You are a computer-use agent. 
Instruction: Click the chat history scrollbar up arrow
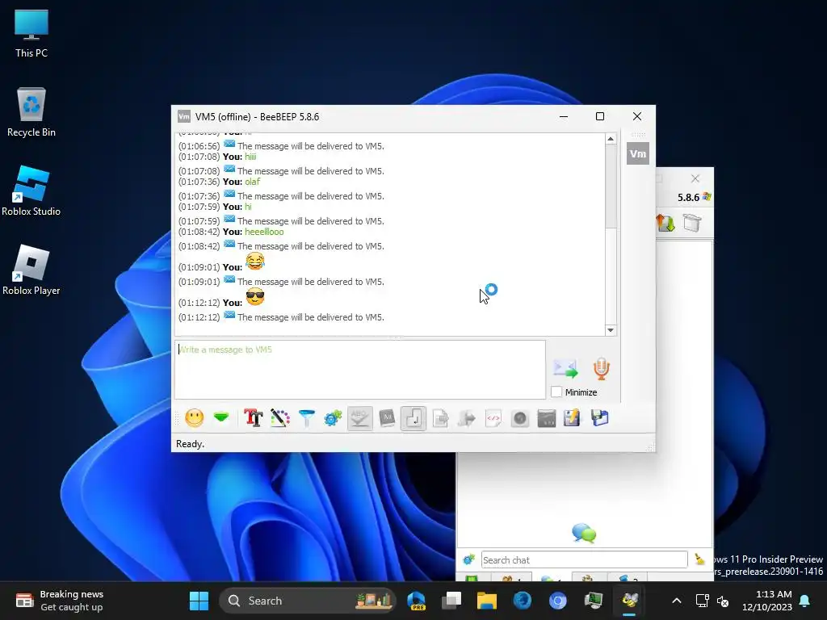click(x=611, y=139)
